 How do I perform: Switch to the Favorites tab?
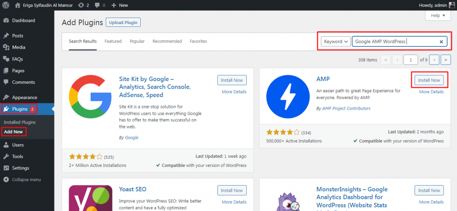coord(198,41)
